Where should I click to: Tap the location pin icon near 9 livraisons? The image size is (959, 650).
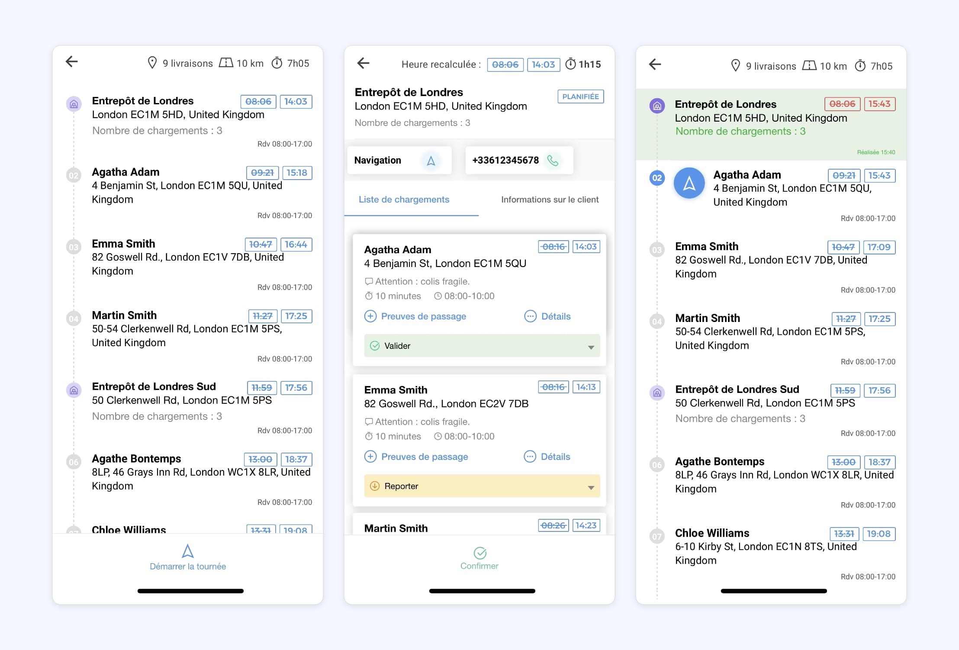(152, 63)
